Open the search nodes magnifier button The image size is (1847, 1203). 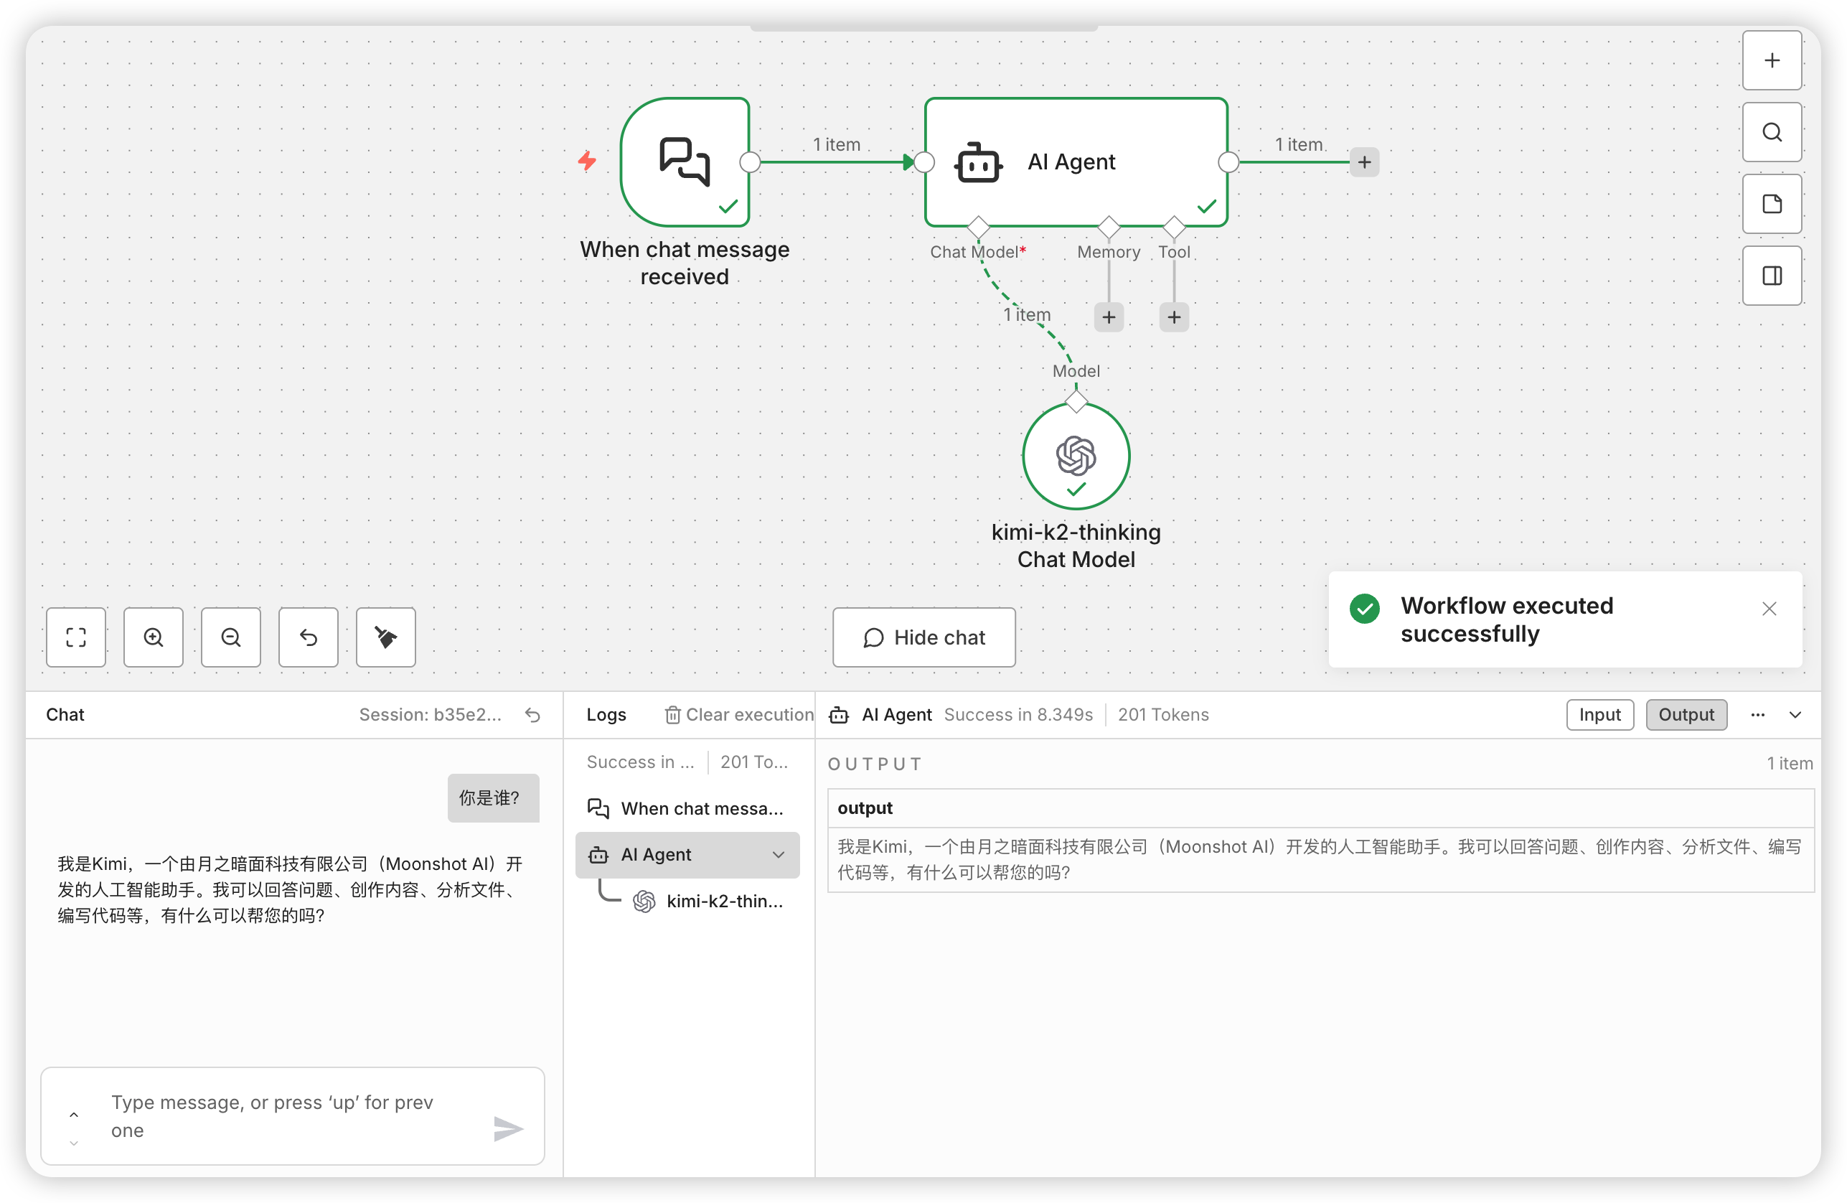point(1771,132)
